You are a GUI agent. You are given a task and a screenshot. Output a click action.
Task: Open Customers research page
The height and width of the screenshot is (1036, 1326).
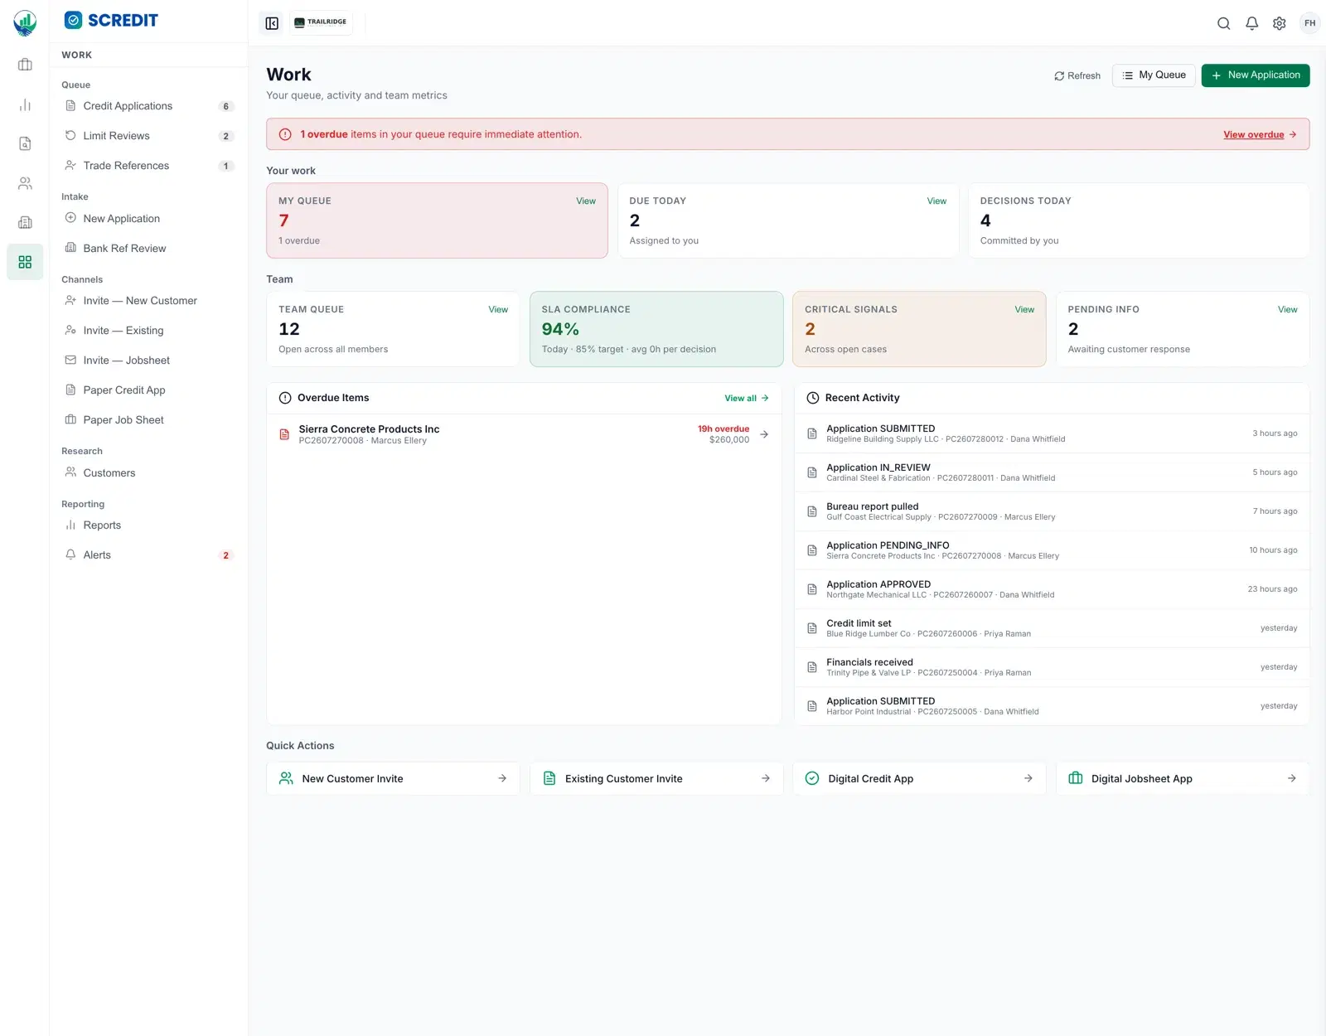pyautogui.click(x=149, y=473)
